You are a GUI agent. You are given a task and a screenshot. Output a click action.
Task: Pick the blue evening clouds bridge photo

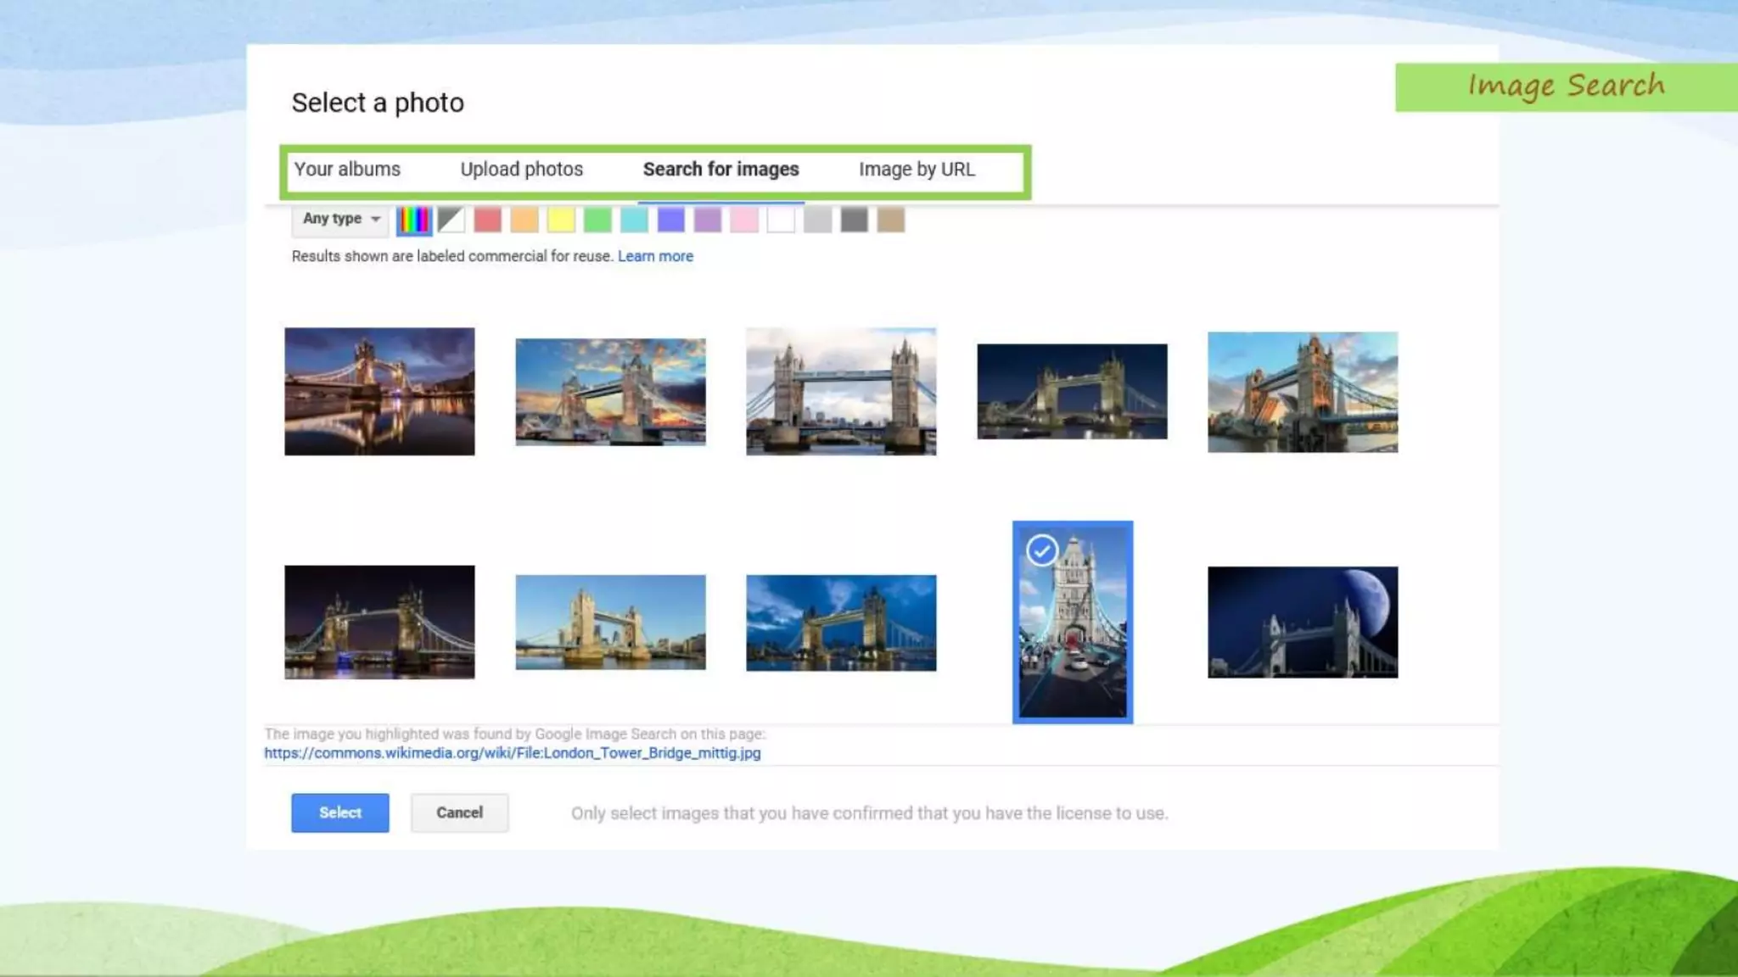coord(841,622)
